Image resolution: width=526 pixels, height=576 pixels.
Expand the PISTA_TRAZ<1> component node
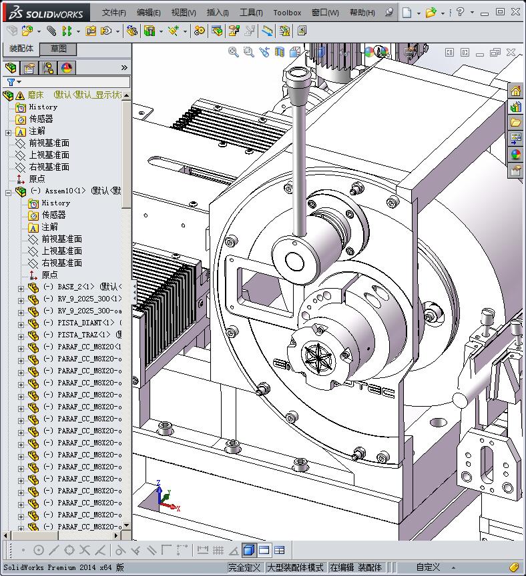[x=21, y=337]
